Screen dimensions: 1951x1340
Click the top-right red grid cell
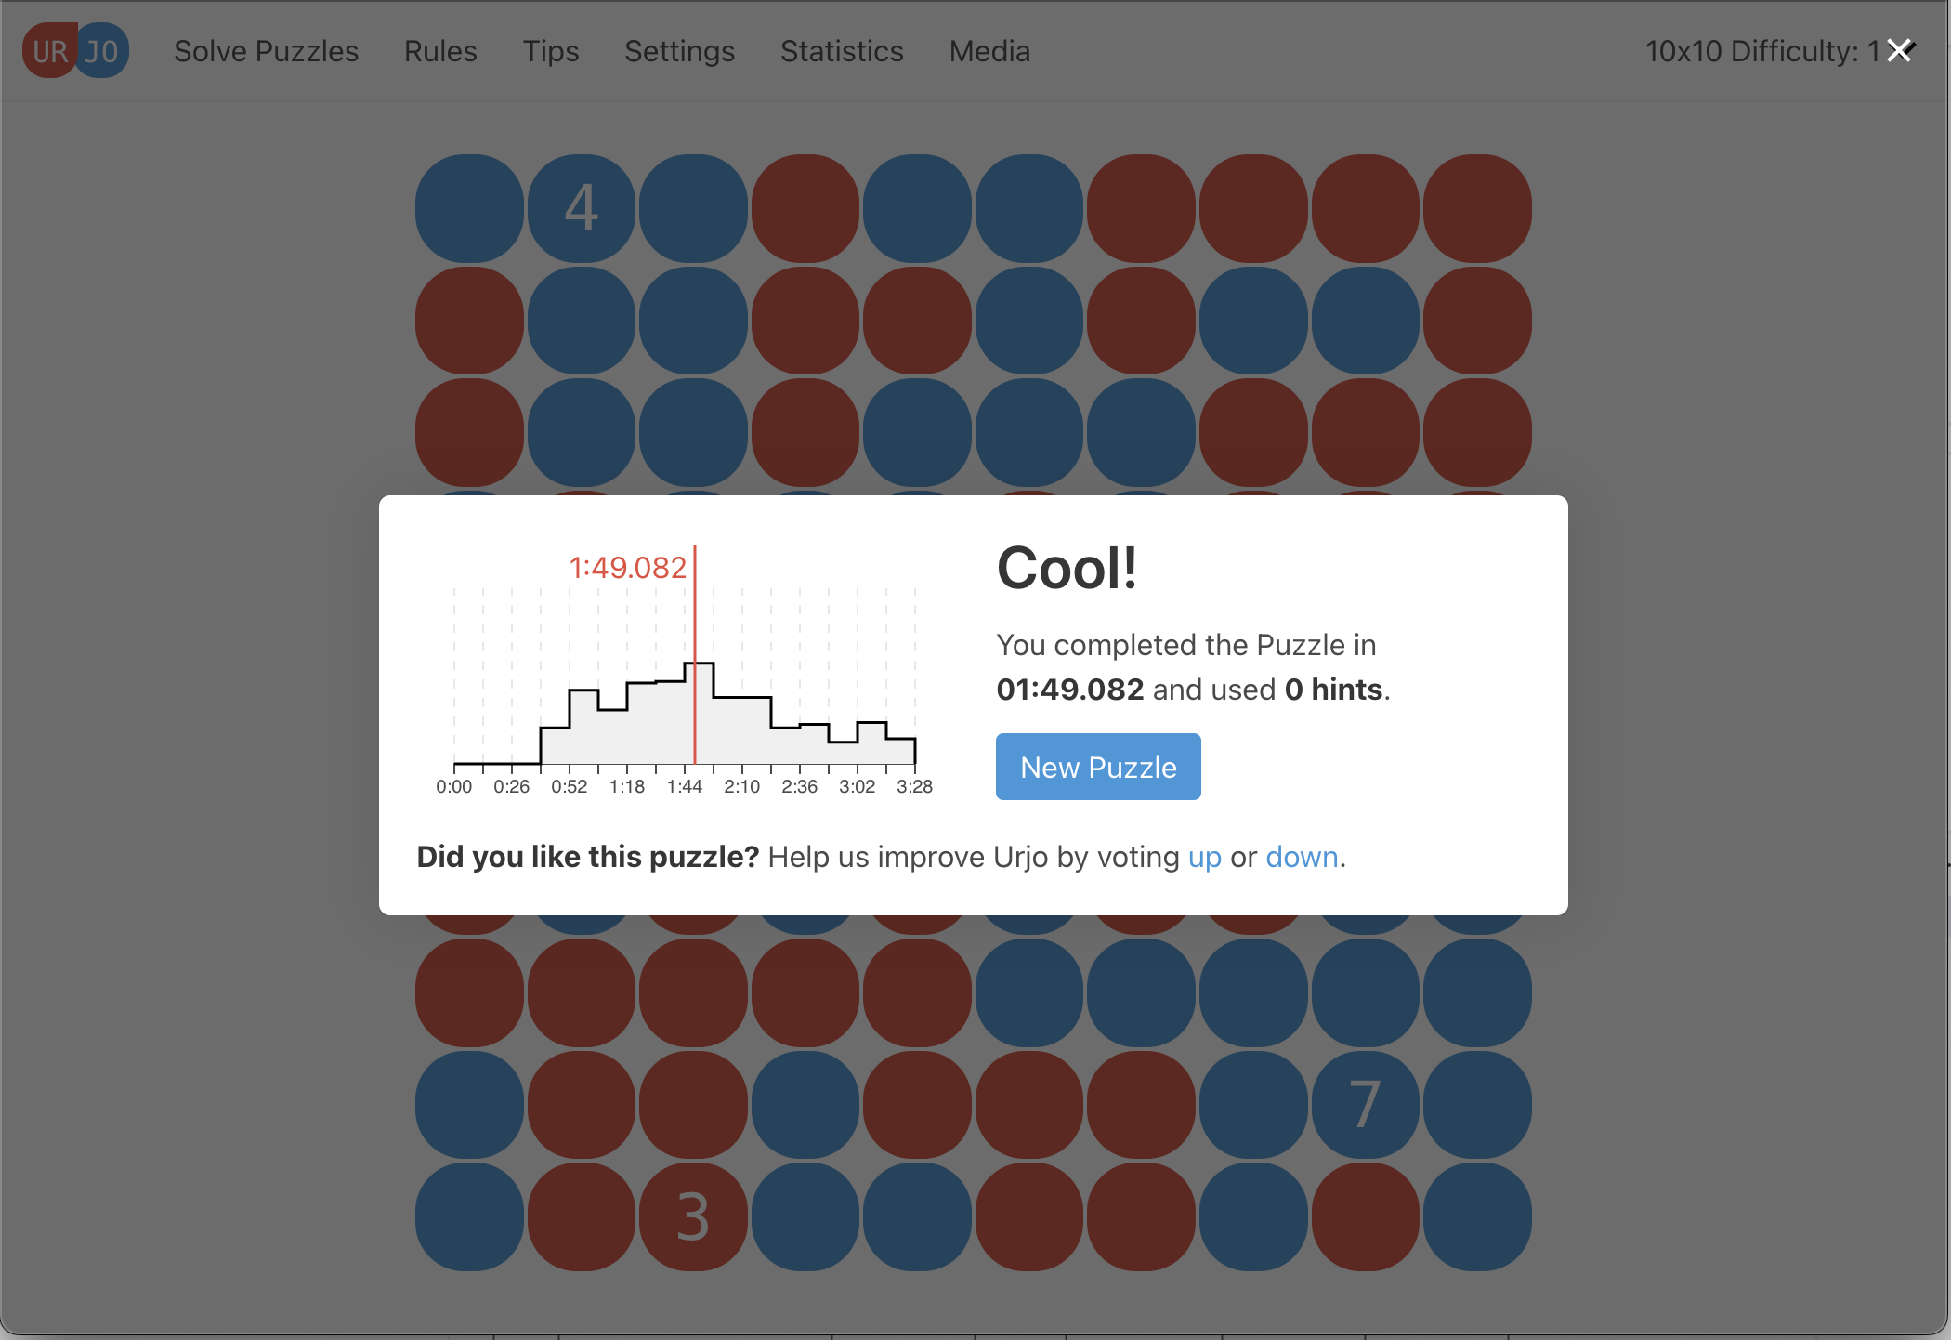[1477, 208]
